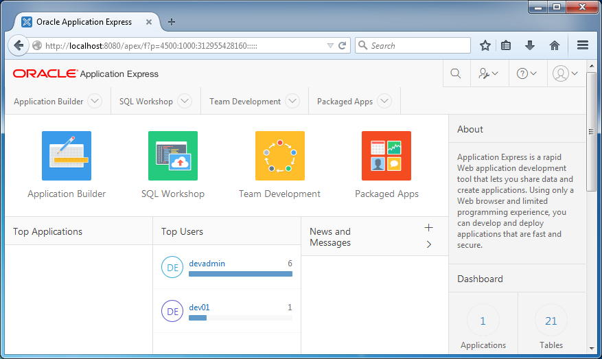Go to browser home page icon
This screenshot has height=359, width=602.
(x=555, y=46)
